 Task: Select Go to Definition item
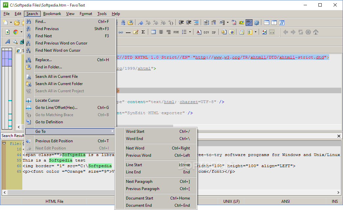pos(70,122)
